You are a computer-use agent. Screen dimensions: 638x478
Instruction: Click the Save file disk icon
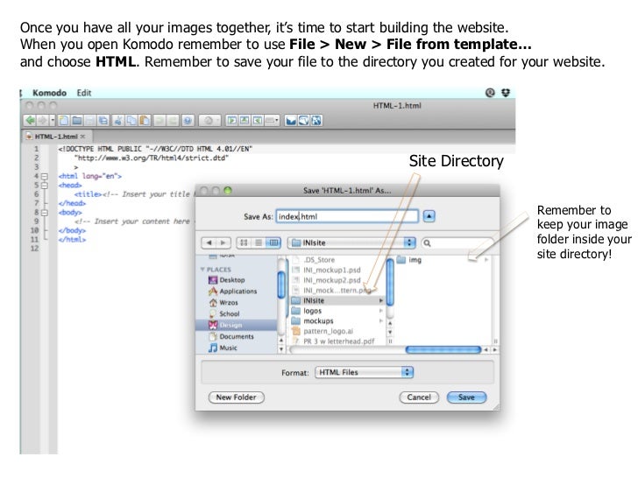(x=90, y=120)
